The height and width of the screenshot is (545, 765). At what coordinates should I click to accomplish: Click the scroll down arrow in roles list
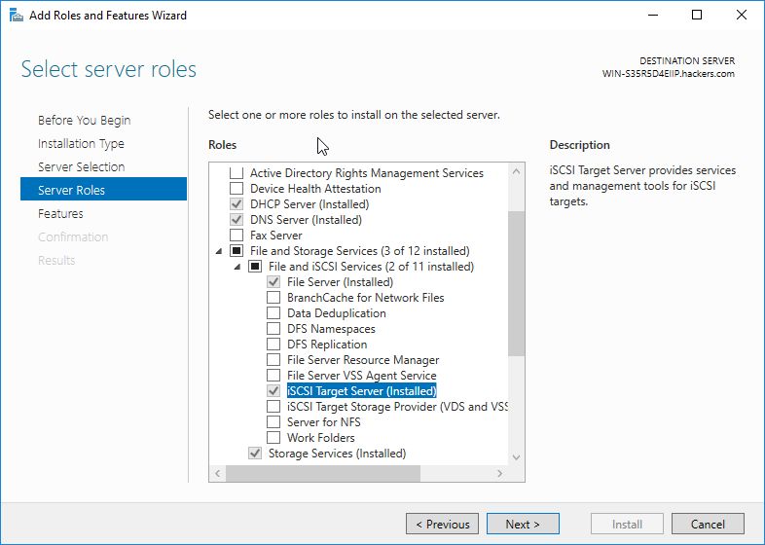tap(517, 456)
